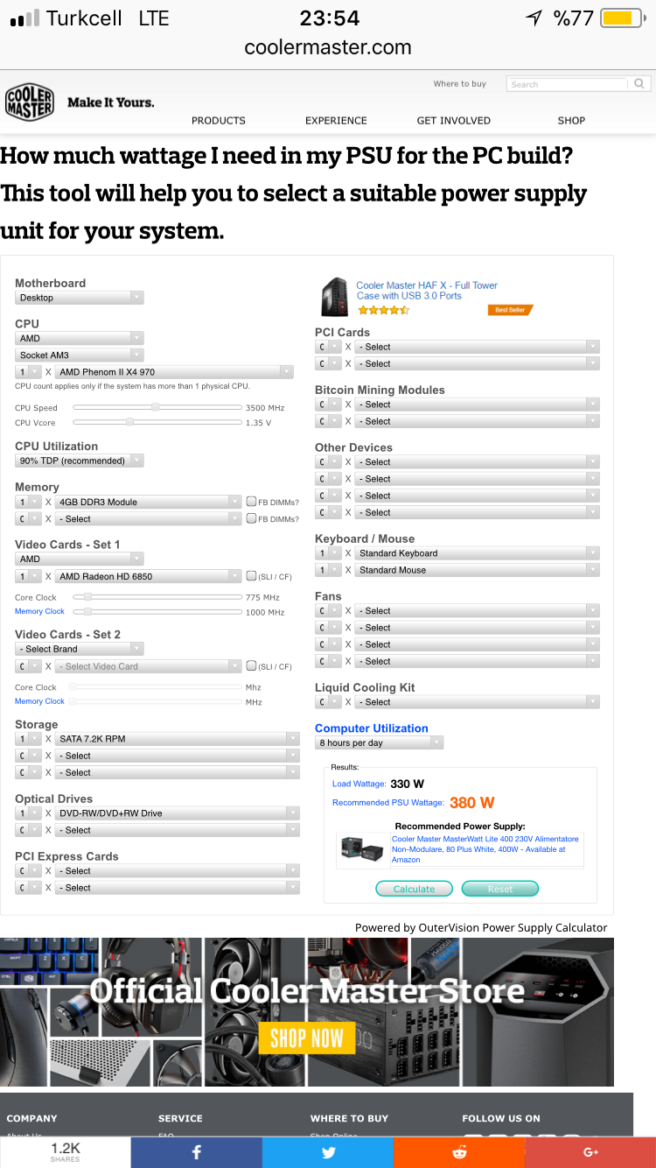Viewport: 656px width, 1168px height.
Task: Share the page on Facebook
Action: [196, 1152]
